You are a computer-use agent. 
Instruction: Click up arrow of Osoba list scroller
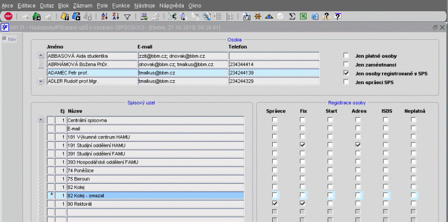pyautogui.click(x=41, y=55)
